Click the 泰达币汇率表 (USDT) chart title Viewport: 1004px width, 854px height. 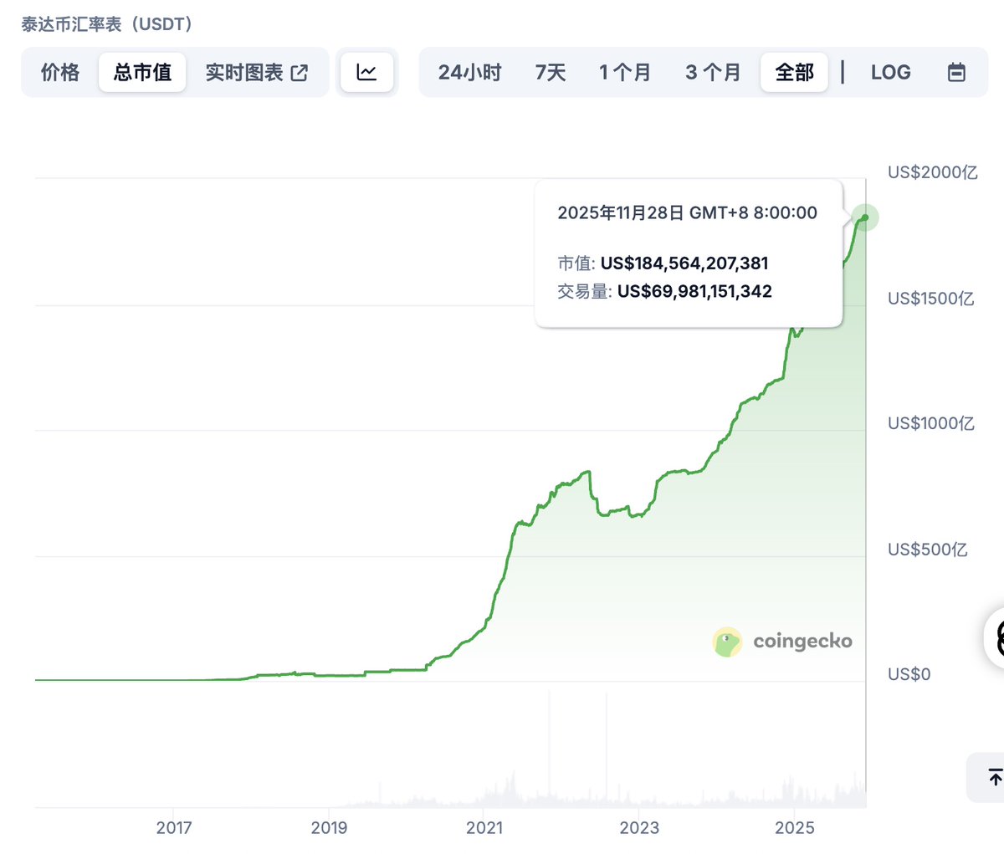tap(107, 24)
